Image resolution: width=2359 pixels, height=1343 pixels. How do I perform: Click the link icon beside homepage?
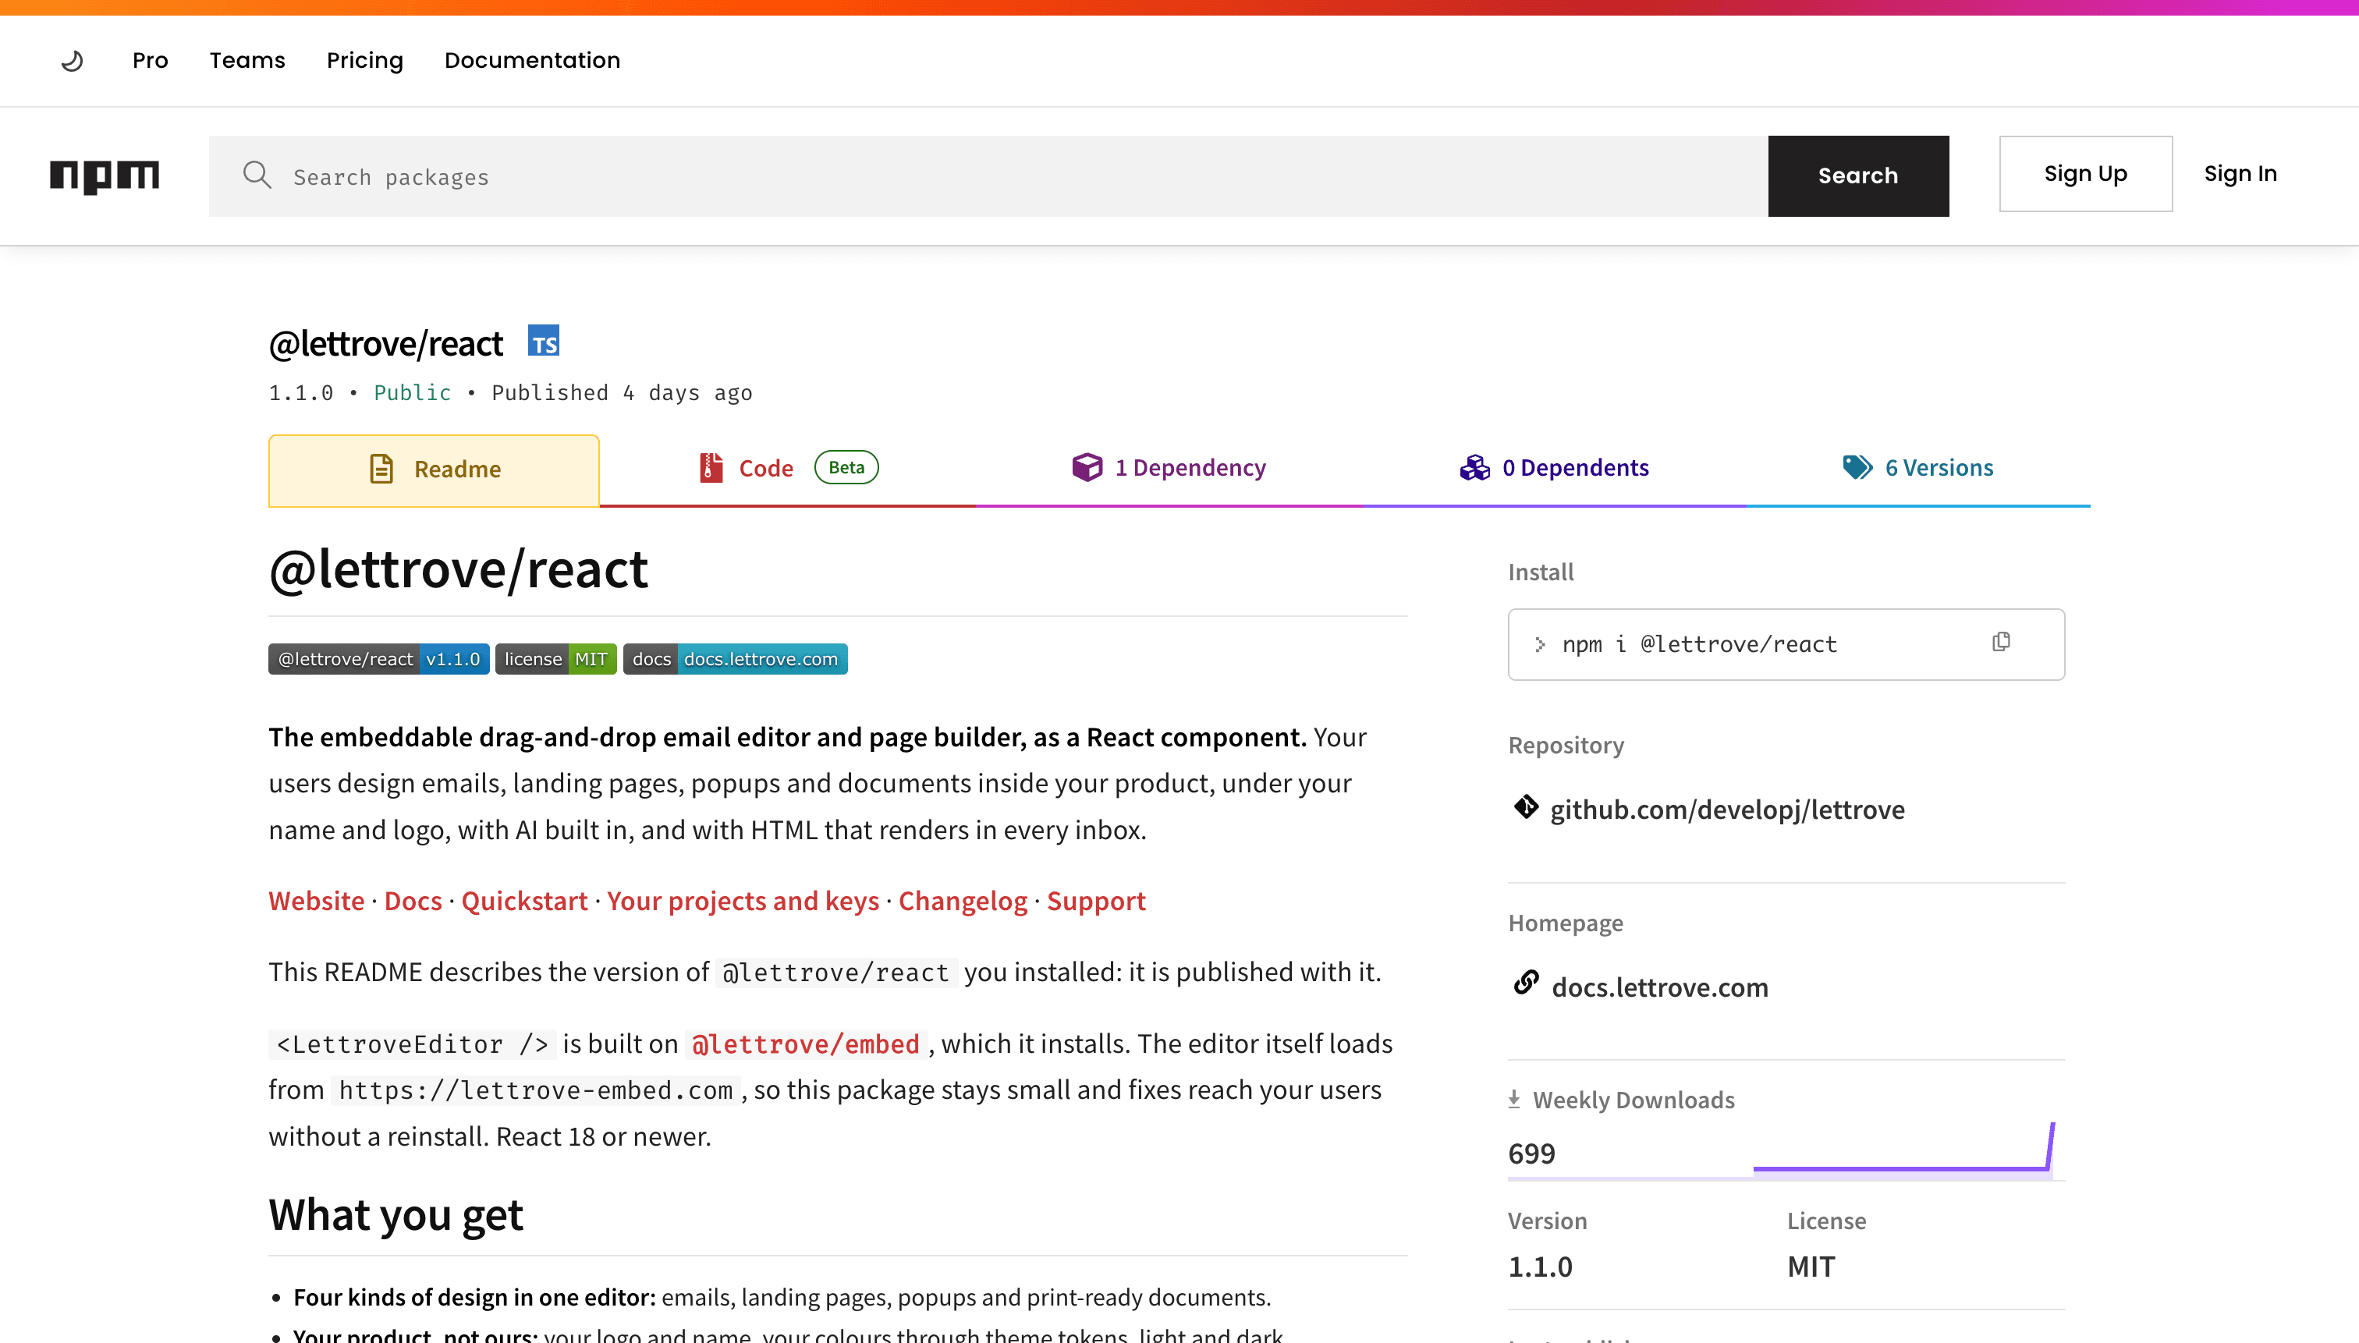coord(1526,983)
